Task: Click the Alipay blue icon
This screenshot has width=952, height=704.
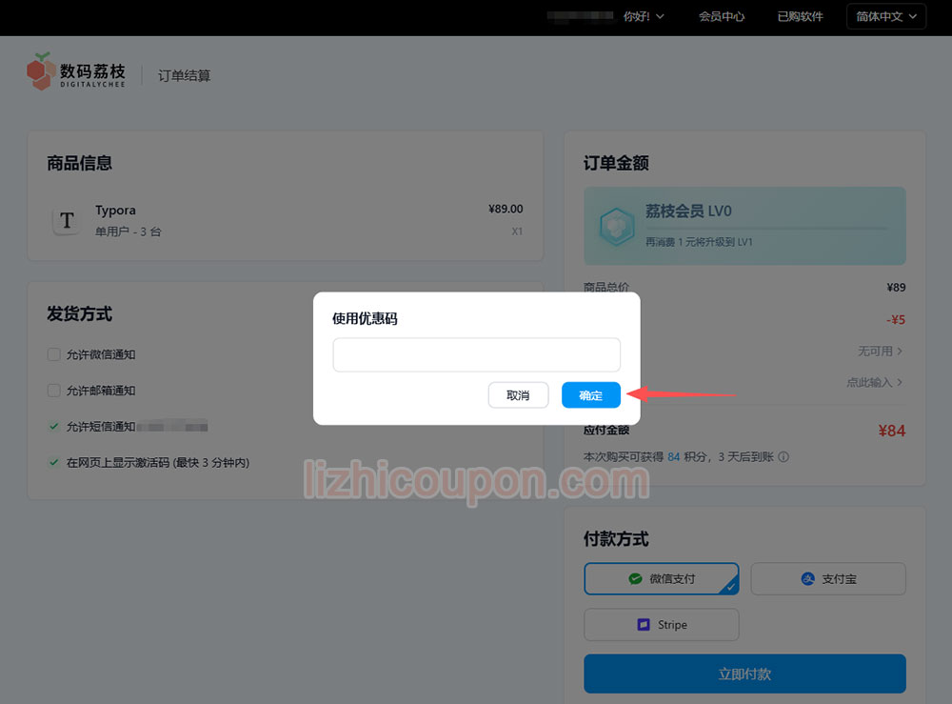Action: coord(807,579)
